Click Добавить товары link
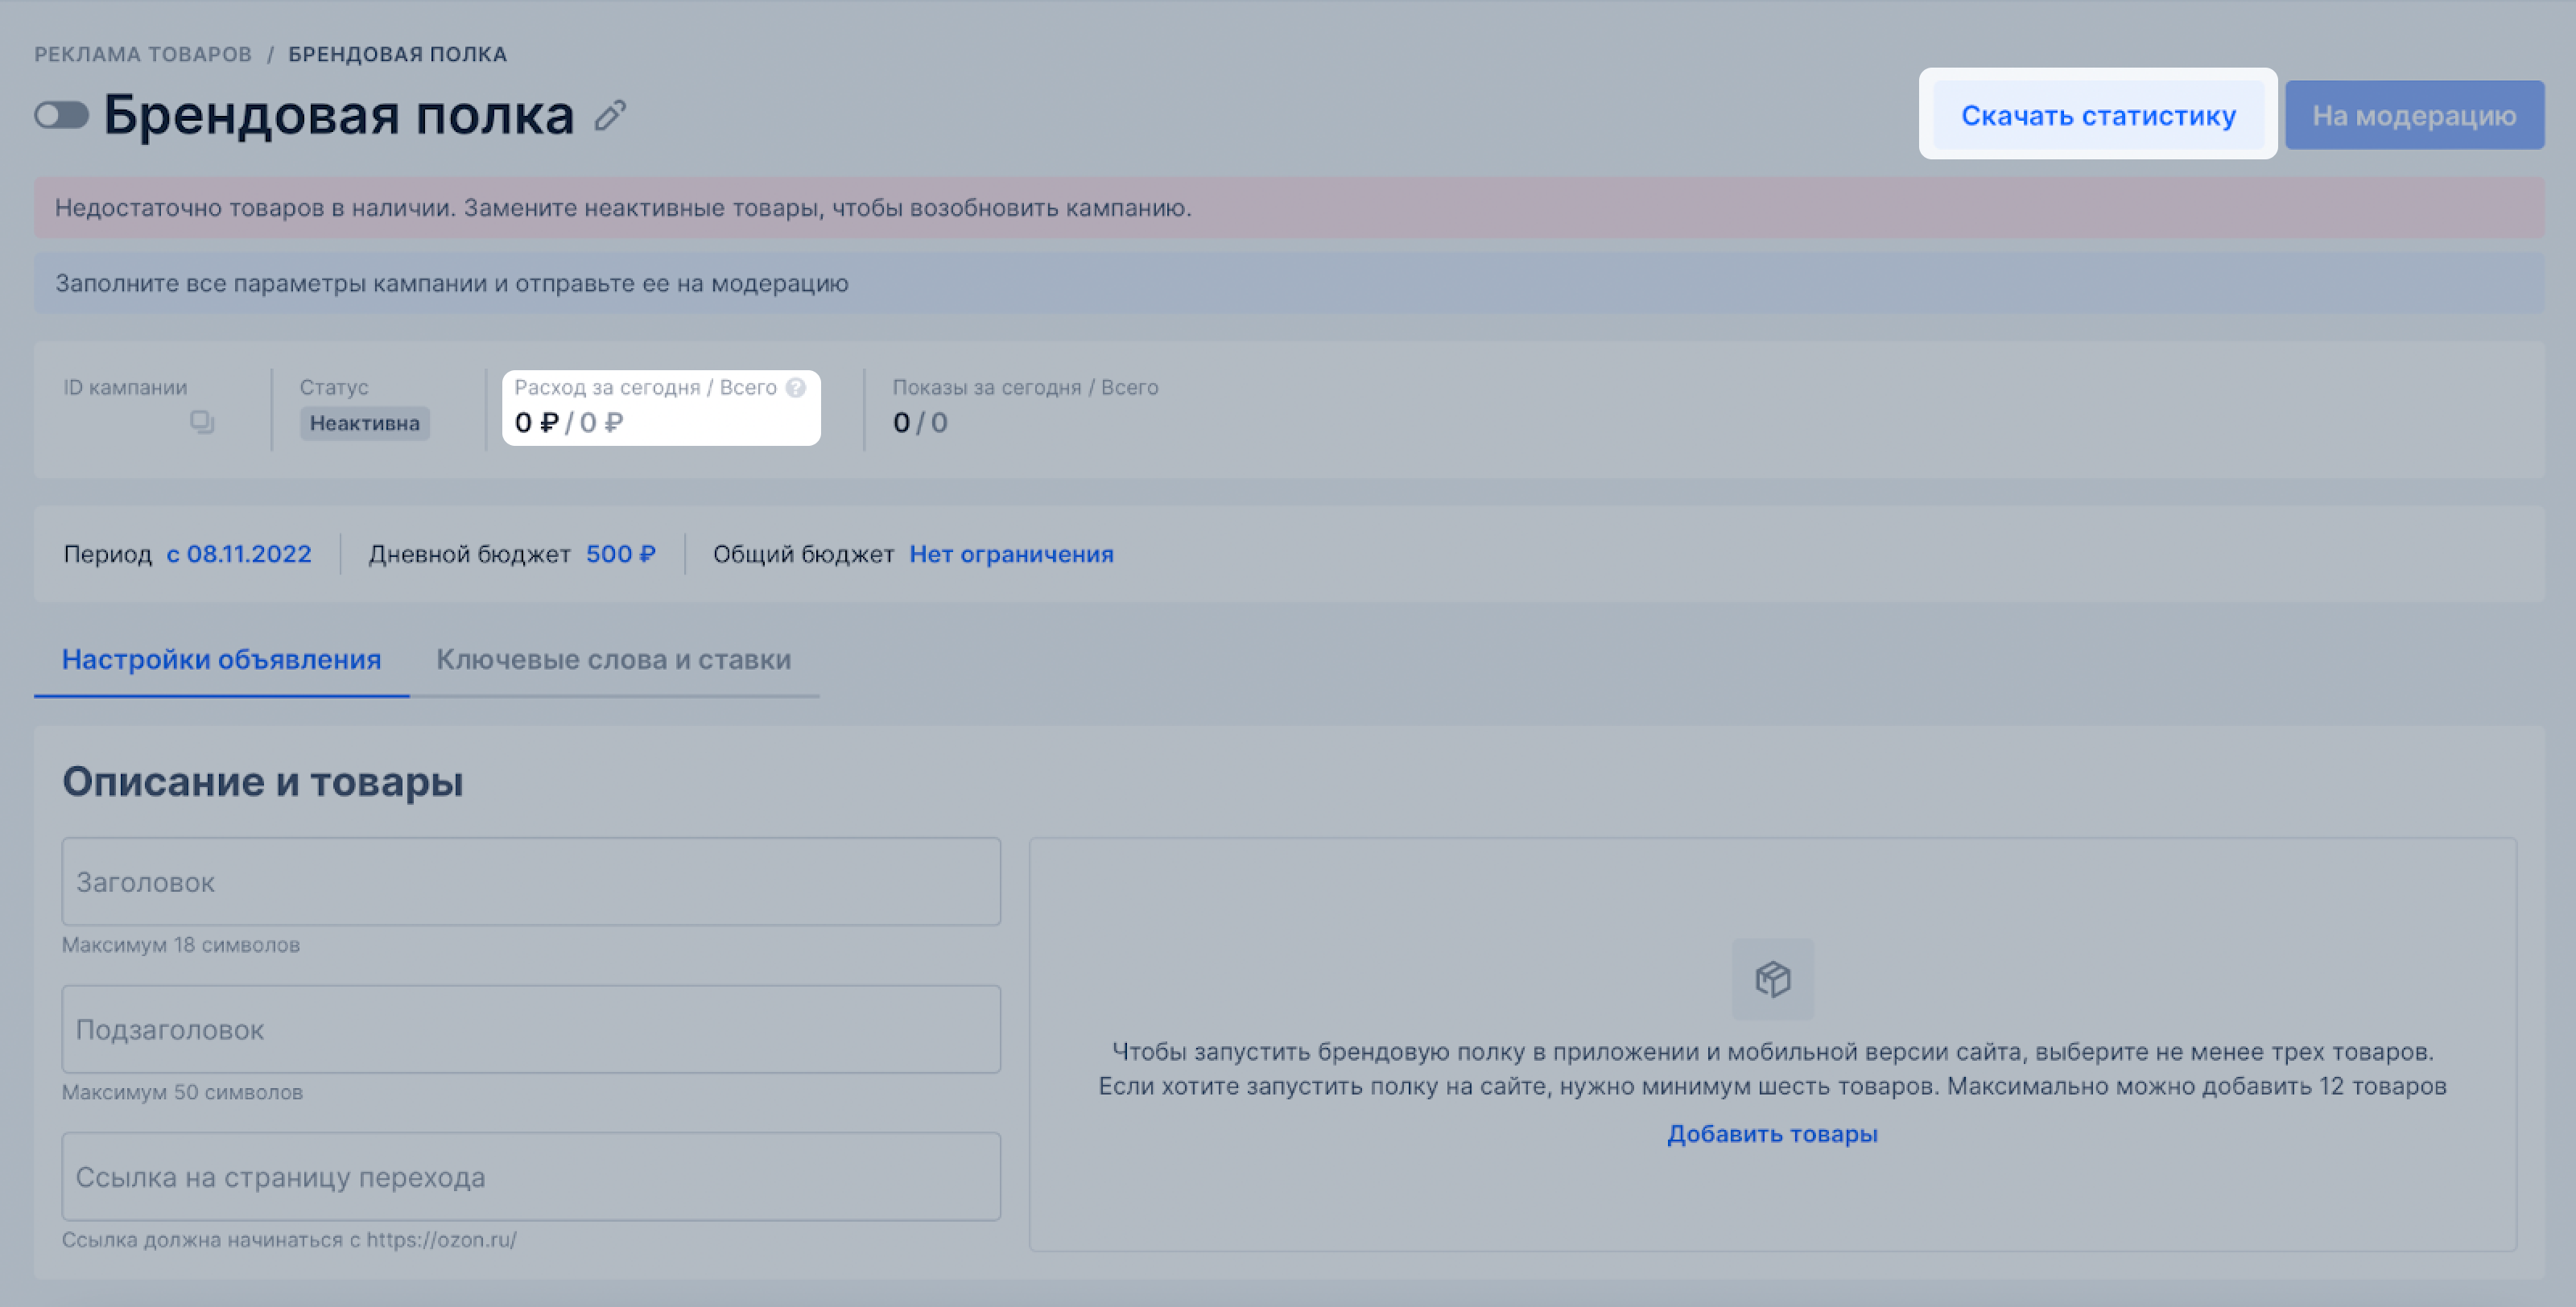Viewport: 2576px width, 1307px height. coord(1772,1134)
